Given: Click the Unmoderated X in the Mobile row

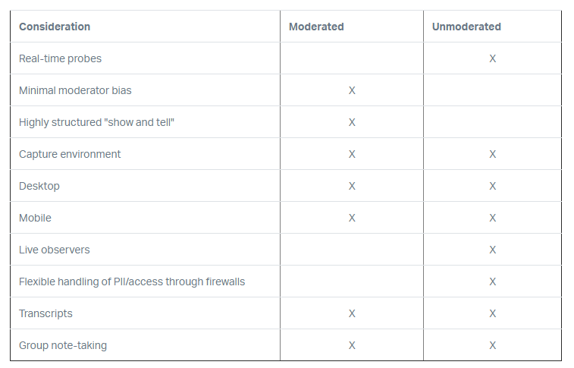Looking at the screenshot, I should click(x=493, y=218).
